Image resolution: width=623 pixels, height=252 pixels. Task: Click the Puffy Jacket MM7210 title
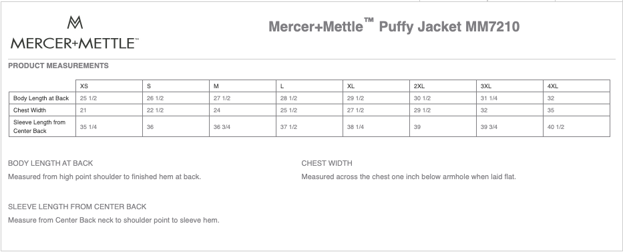pos(394,26)
